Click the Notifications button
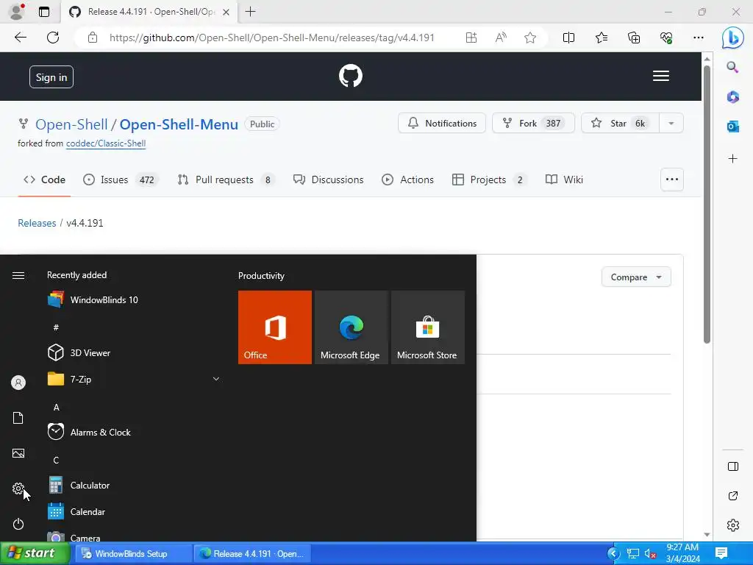753x565 pixels. 442,124
